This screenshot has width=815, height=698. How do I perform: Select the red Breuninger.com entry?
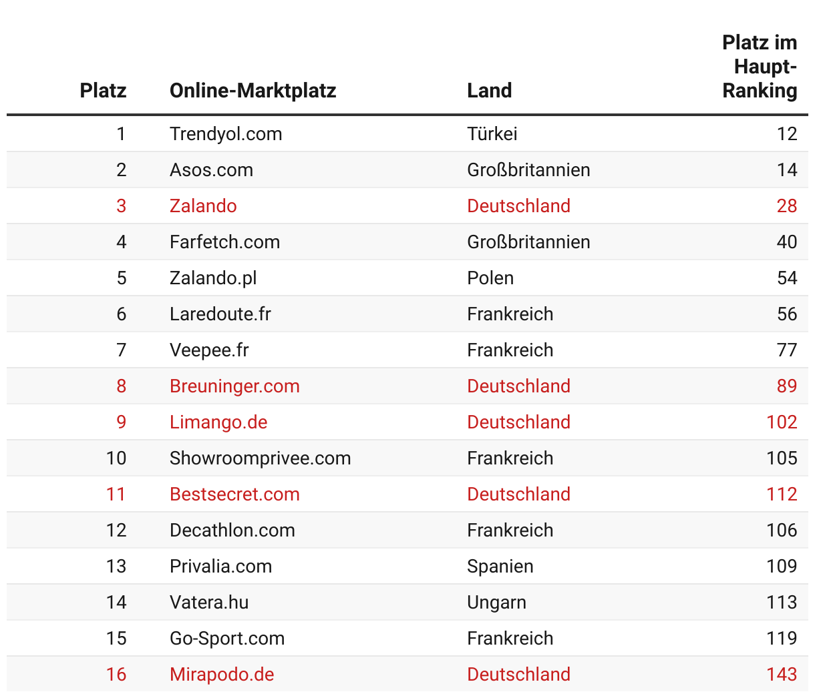click(x=234, y=386)
